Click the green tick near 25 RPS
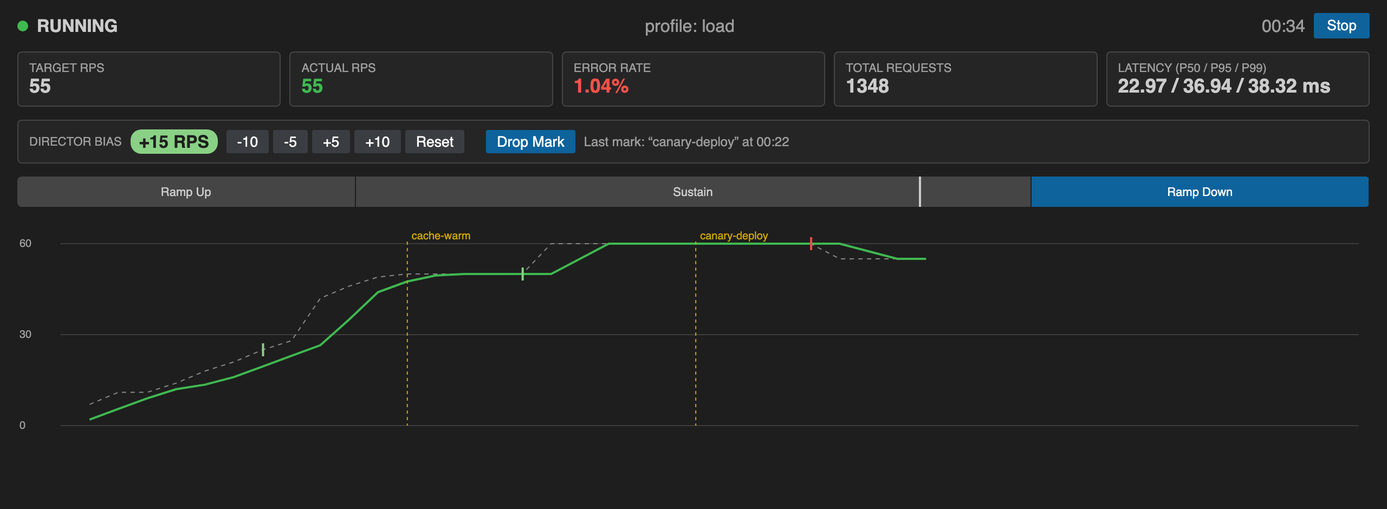 (x=263, y=350)
